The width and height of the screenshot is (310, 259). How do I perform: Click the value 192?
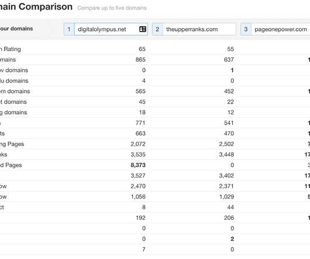pyautogui.click(x=140, y=218)
